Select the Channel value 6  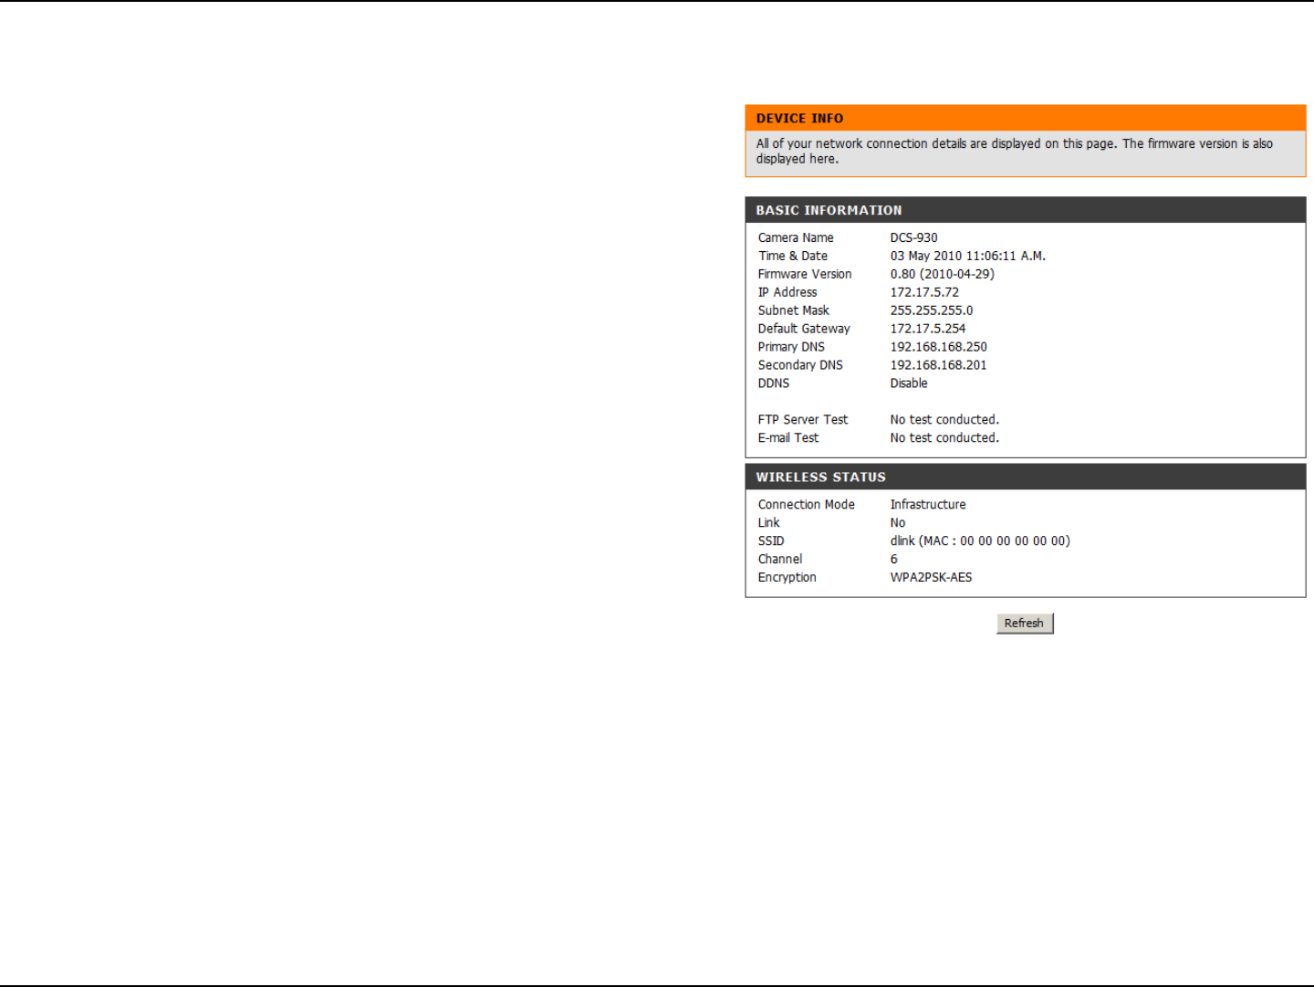[894, 559]
